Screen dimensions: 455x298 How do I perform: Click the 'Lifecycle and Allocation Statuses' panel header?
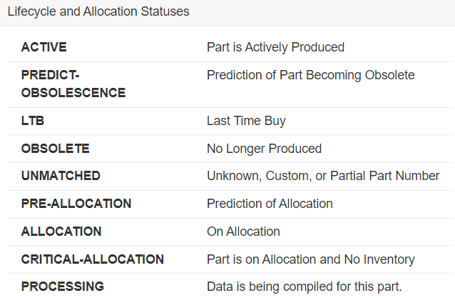click(x=98, y=13)
